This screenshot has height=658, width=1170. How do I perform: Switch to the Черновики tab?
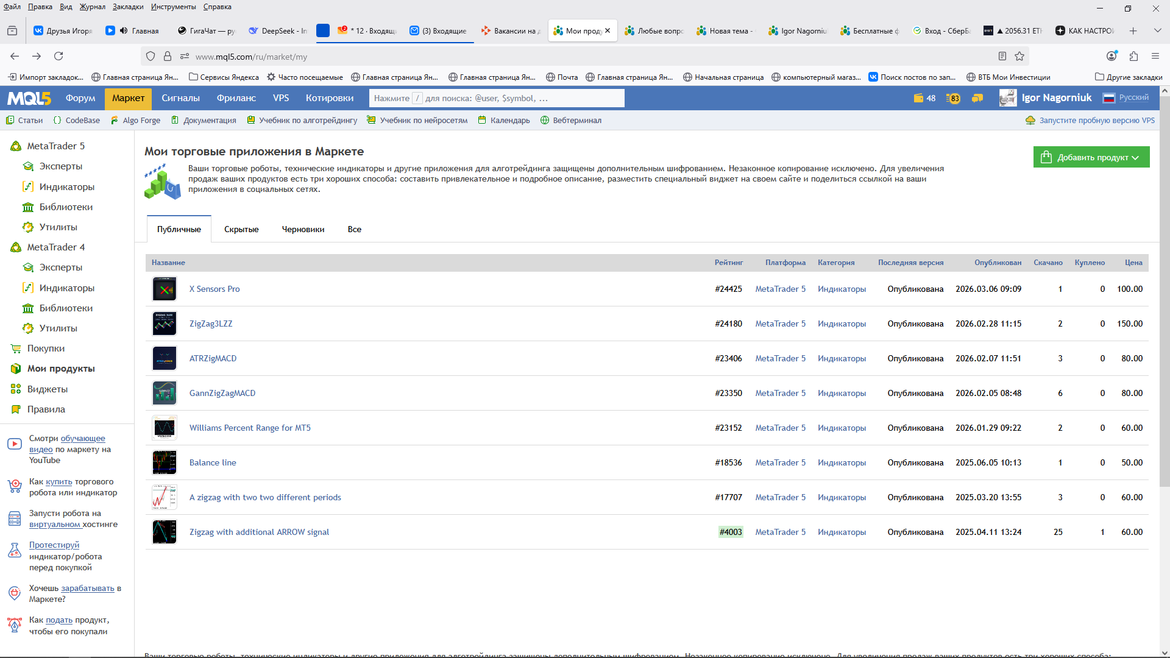(x=303, y=229)
